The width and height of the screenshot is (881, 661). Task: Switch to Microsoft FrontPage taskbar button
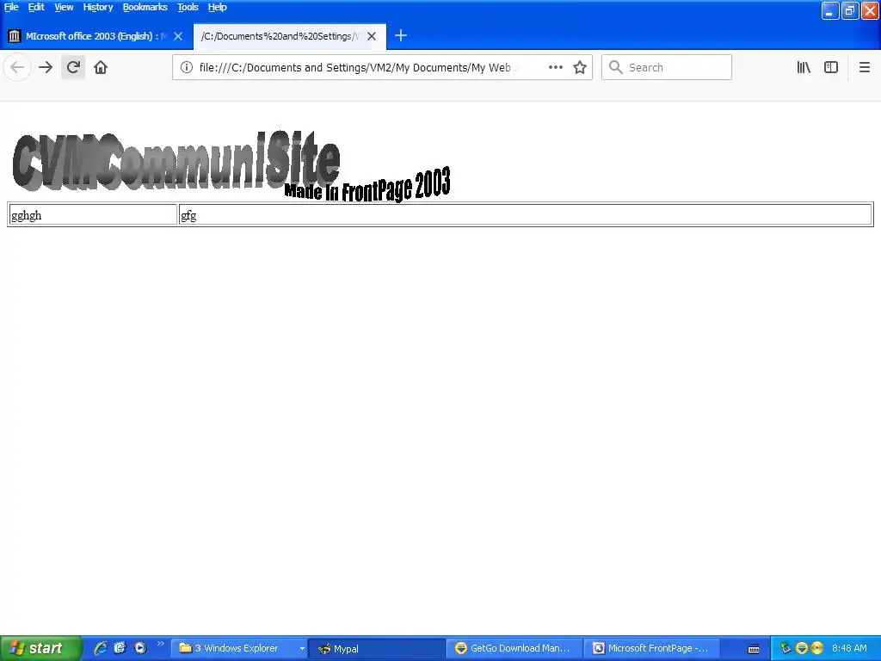[x=652, y=649]
